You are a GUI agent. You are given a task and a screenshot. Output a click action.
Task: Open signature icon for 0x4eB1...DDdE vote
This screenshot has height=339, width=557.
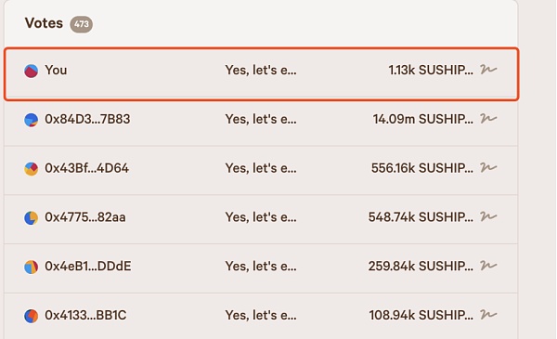[488, 266]
